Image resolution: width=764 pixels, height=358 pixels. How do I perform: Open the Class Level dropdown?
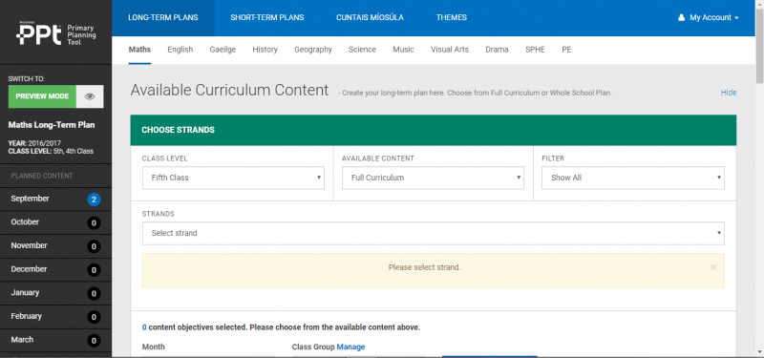[233, 178]
